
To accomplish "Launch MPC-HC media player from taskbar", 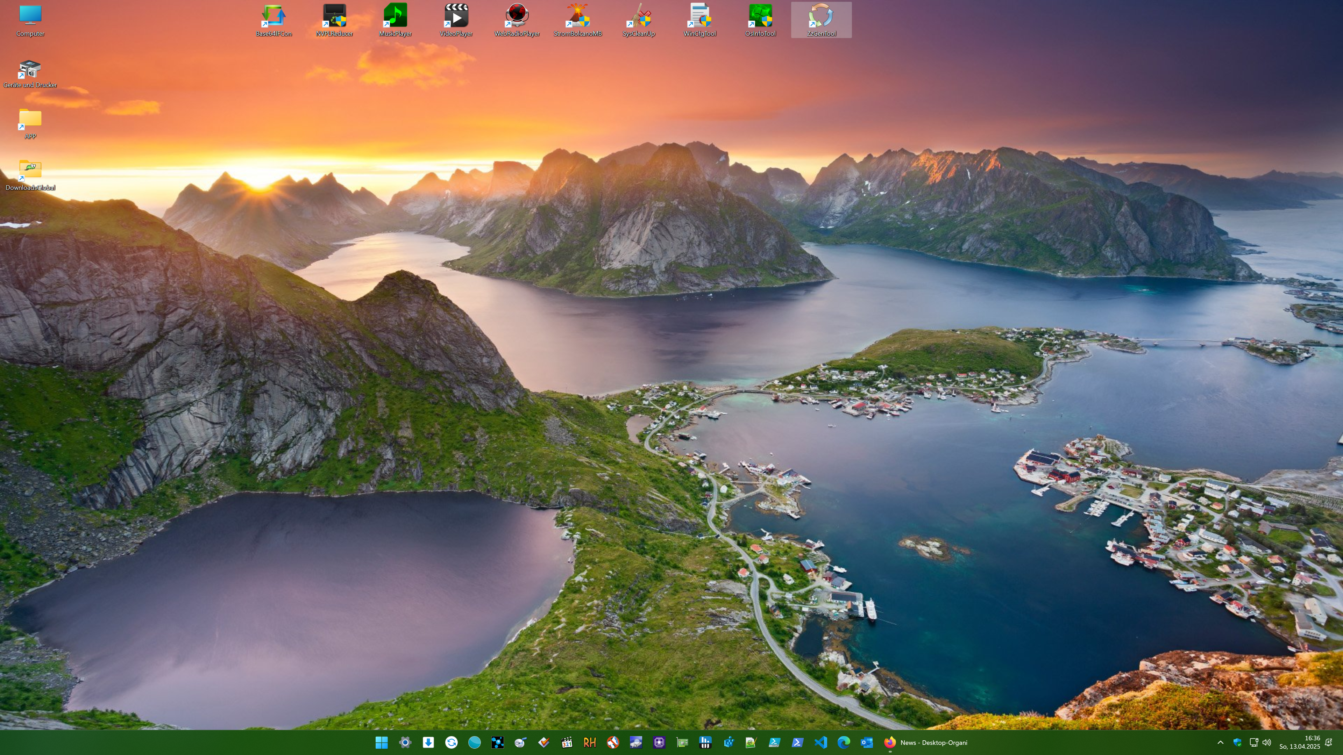I will pyautogui.click(x=566, y=742).
